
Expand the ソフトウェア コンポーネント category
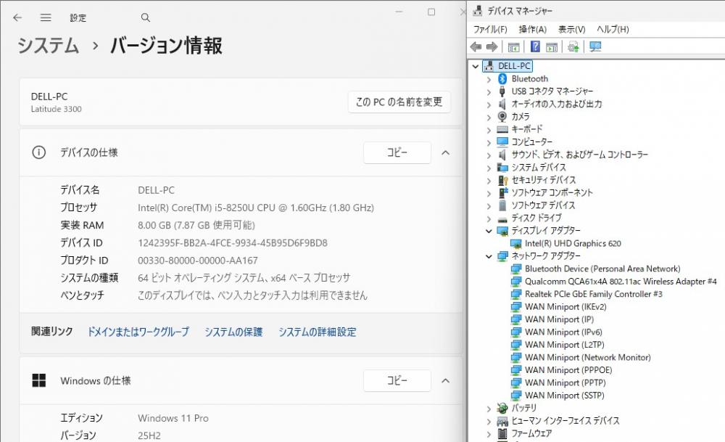tap(489, 193)
